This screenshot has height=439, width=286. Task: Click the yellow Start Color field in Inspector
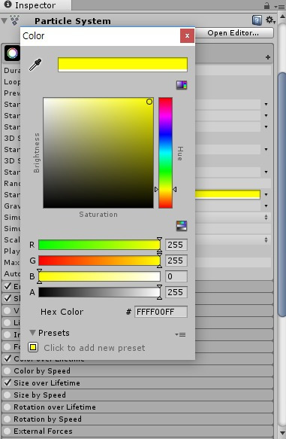(227, 194)
